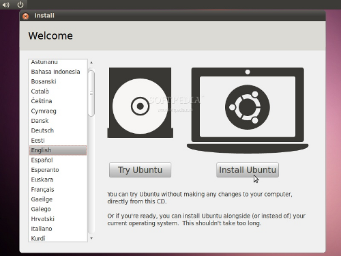
Task: Click the Install window title text
Action: click(44, 16)
